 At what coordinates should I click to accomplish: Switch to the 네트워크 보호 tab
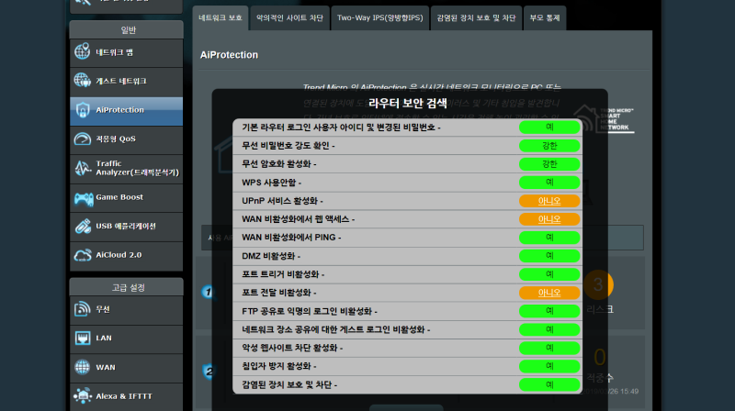point(220,18)
